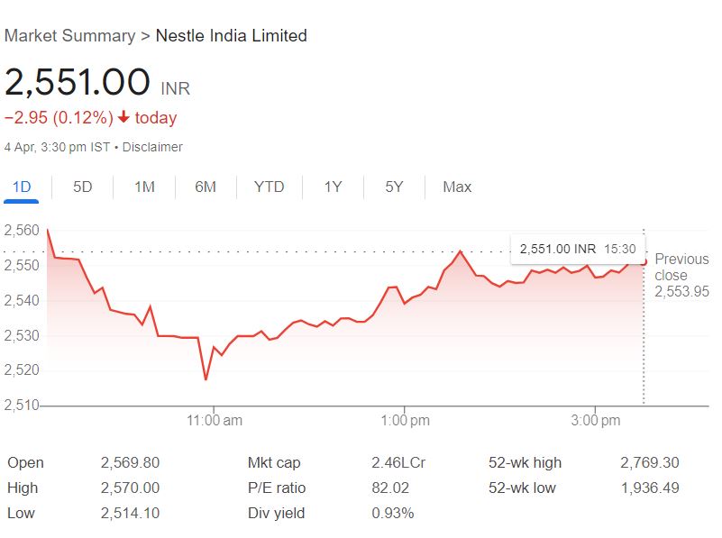Open the Max time range tab

pos(457,187)
